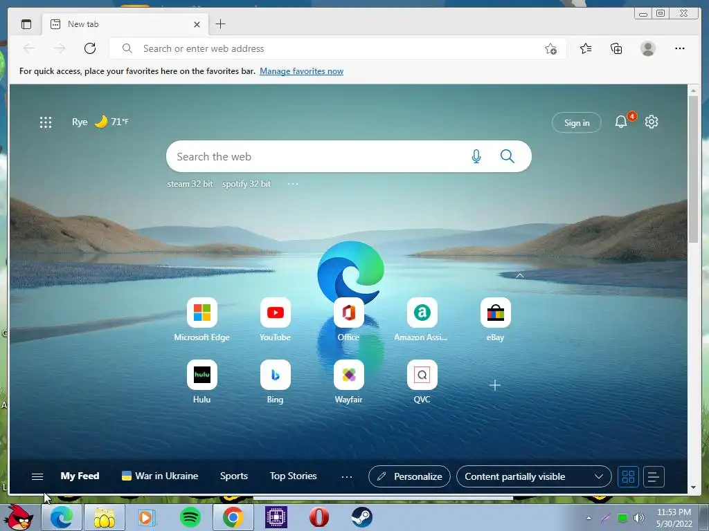
Task: Open the Collections icon
Action: coord(616,48)
